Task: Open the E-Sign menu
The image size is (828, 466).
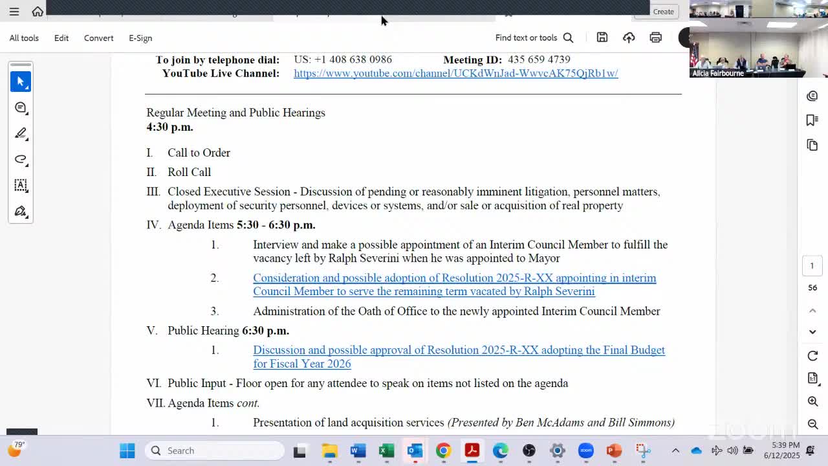Action: pos(140,38)
